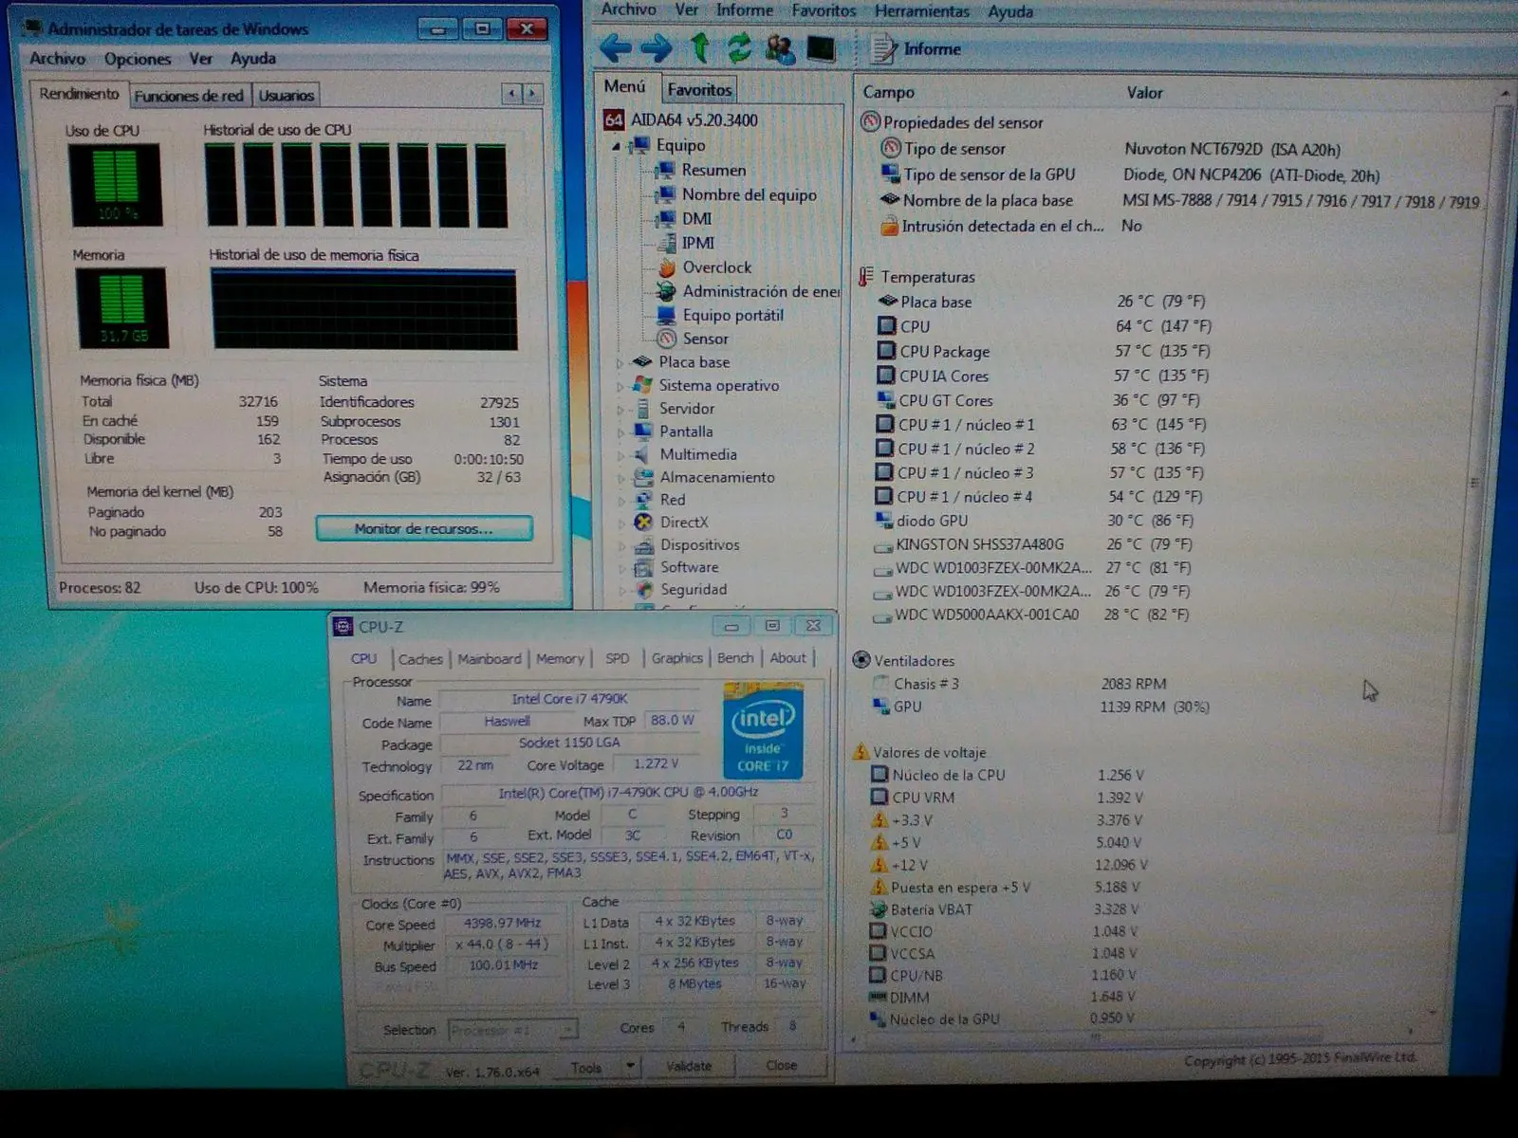Switch to the Mainboard tab in CPU-Z
The image size is (1518, 1138).
(490, 659)
